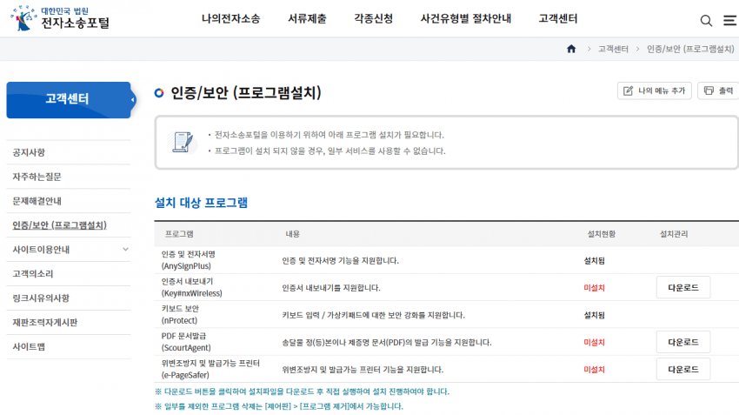The width and height of the screenshot is (739, 415).
Task: Open 나의전자소송 top menu
Action: [x=230, y=18]
